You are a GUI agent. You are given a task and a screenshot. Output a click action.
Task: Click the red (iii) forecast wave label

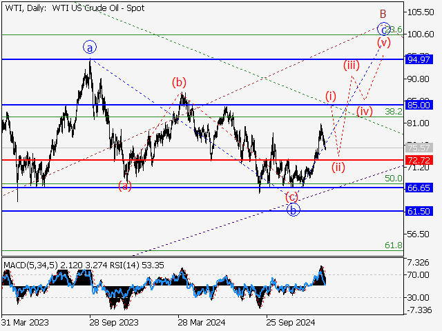pos(352,66)
